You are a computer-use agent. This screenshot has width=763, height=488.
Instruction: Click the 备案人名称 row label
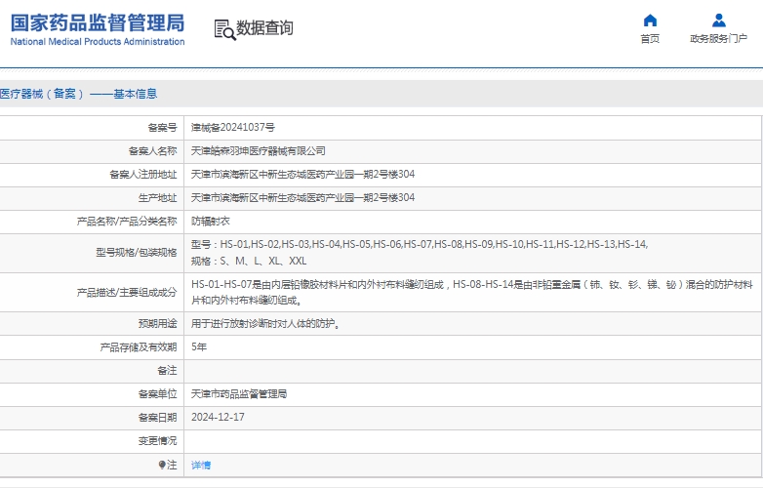(153, 151)
